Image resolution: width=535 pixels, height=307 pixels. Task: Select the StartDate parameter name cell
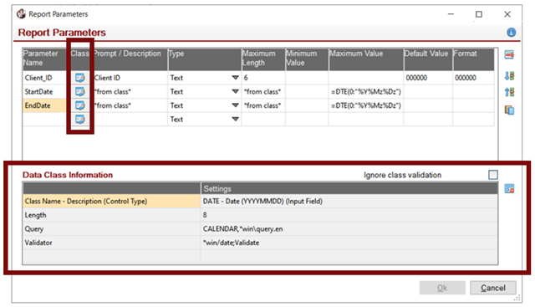pyautogui.click(x=44, y=91)
